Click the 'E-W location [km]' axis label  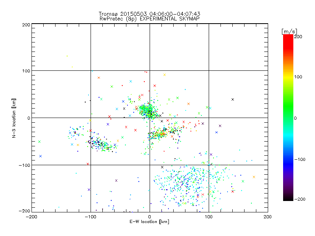150,222
